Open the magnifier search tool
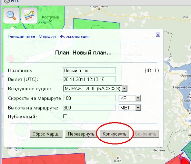Image resolution: width=191 pixels, height=164 pixels. 11,15
